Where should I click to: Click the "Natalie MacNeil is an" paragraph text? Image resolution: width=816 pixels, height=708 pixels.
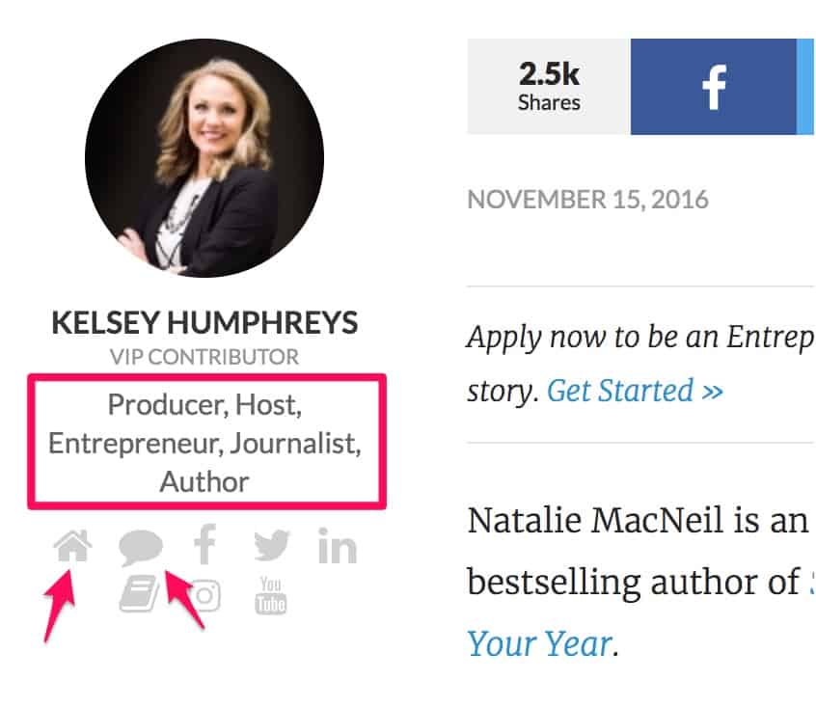(x=637, y=521)
